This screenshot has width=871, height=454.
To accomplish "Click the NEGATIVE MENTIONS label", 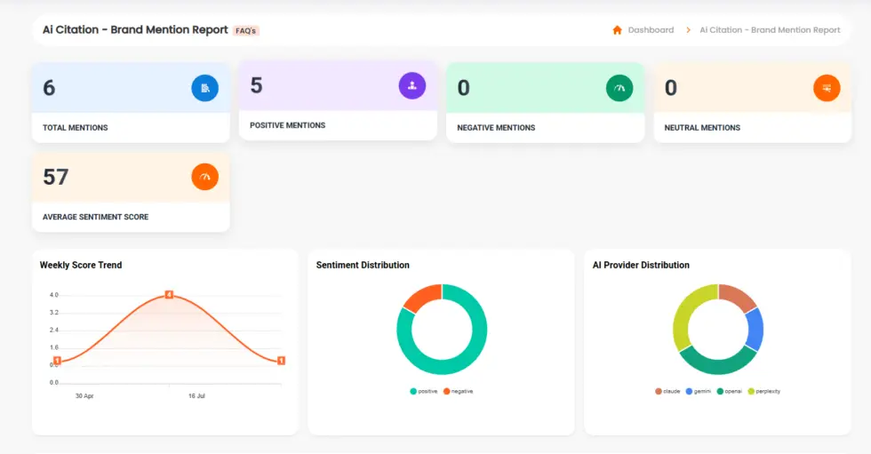I will 496,128.
